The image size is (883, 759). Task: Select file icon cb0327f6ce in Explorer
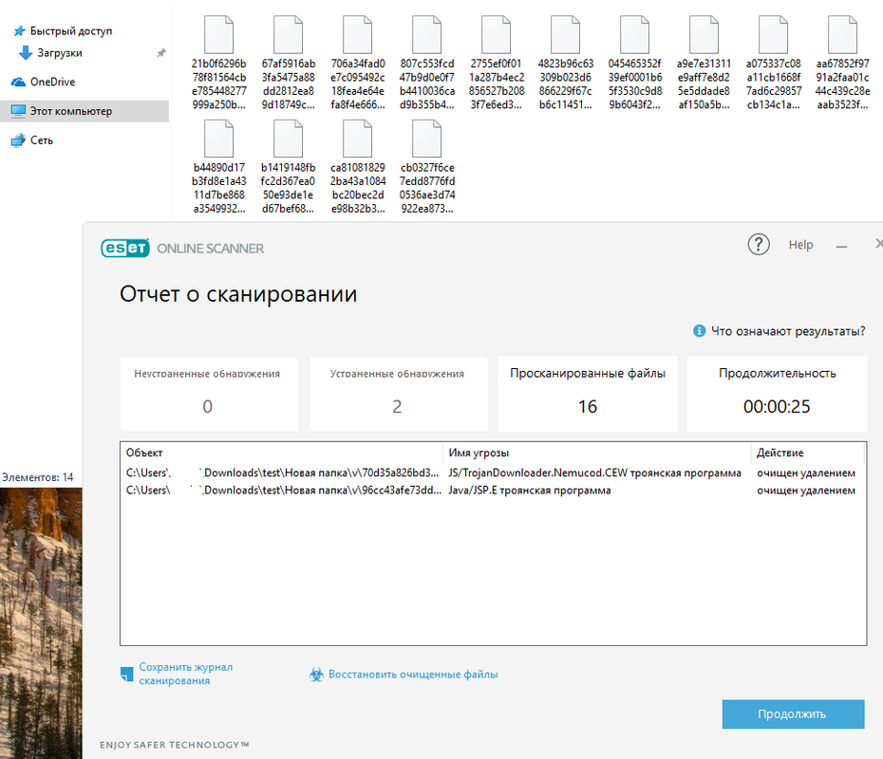[x=426, y=139]
